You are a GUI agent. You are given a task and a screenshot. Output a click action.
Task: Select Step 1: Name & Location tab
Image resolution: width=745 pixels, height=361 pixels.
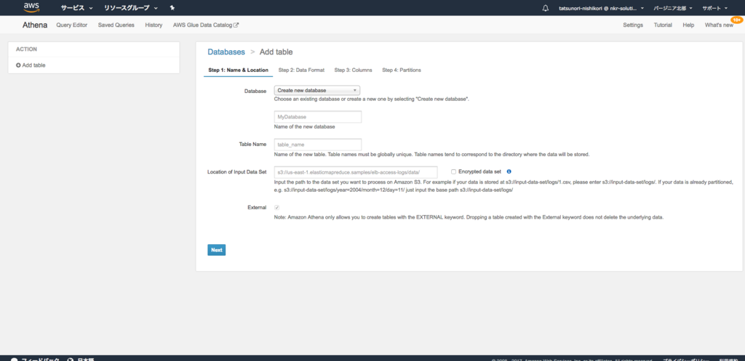click(238, 70)
